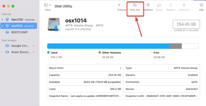Select the BOOTCAMP volume

[x=19, y=32]
